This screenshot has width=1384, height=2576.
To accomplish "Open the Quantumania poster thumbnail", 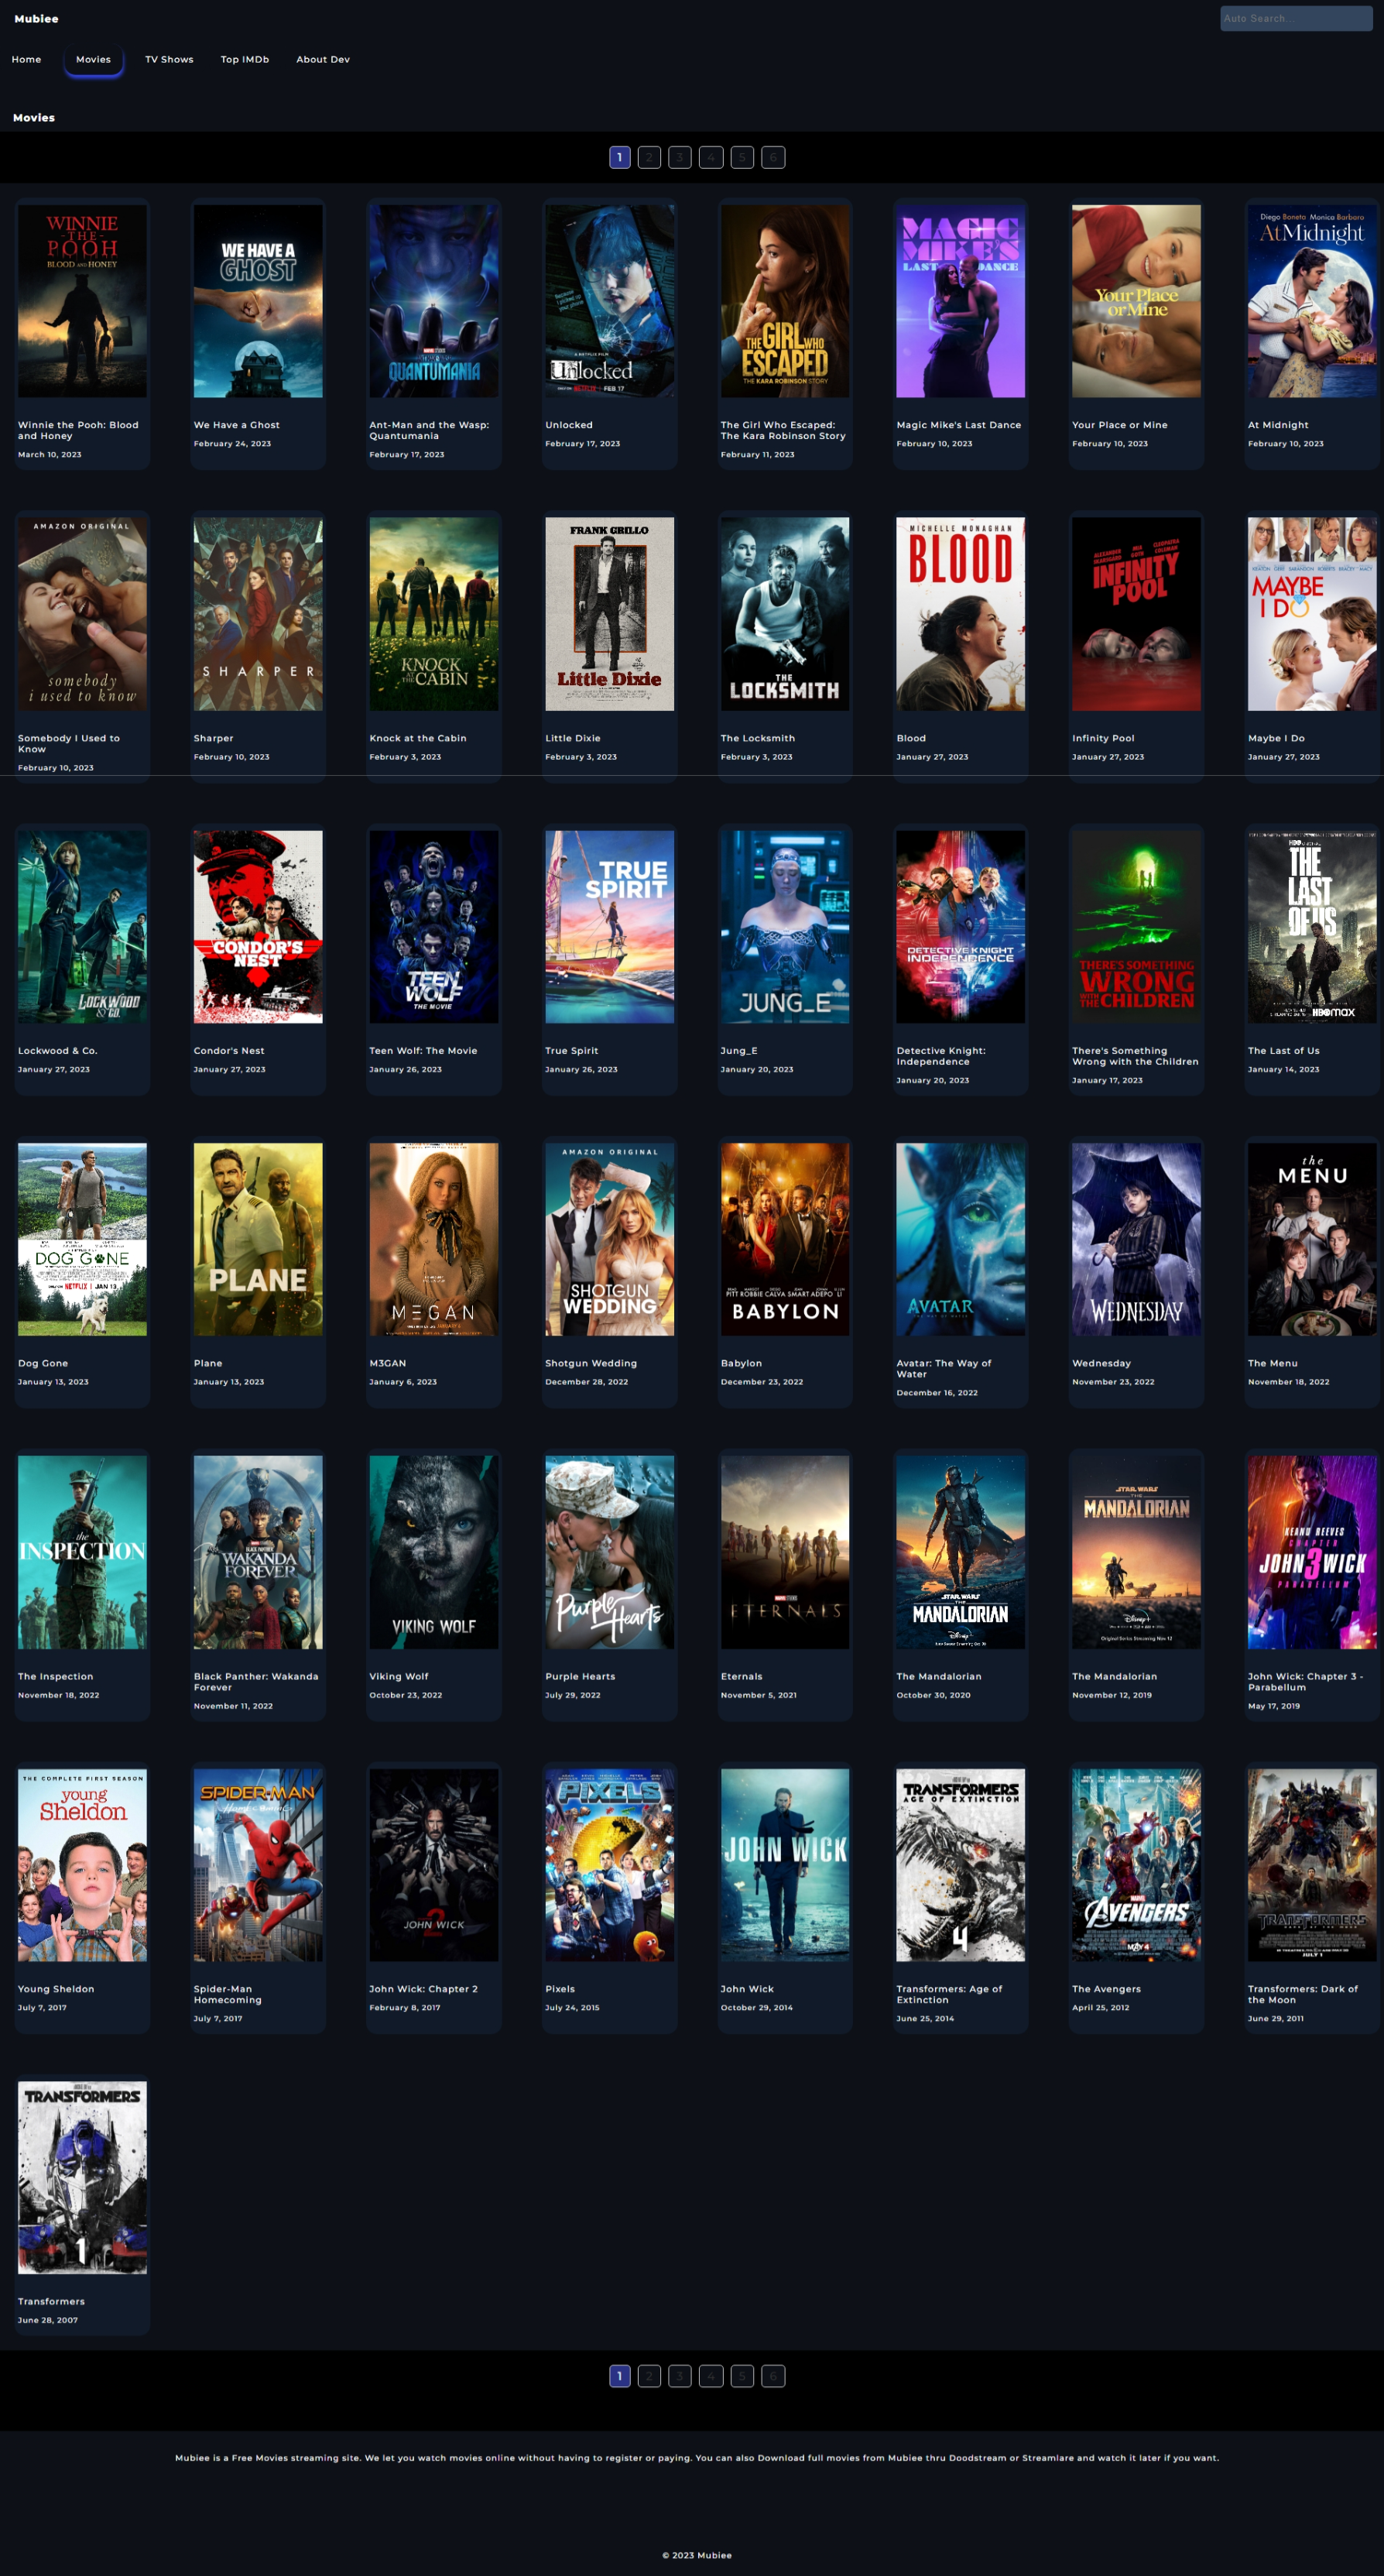I will pos(434,301).
